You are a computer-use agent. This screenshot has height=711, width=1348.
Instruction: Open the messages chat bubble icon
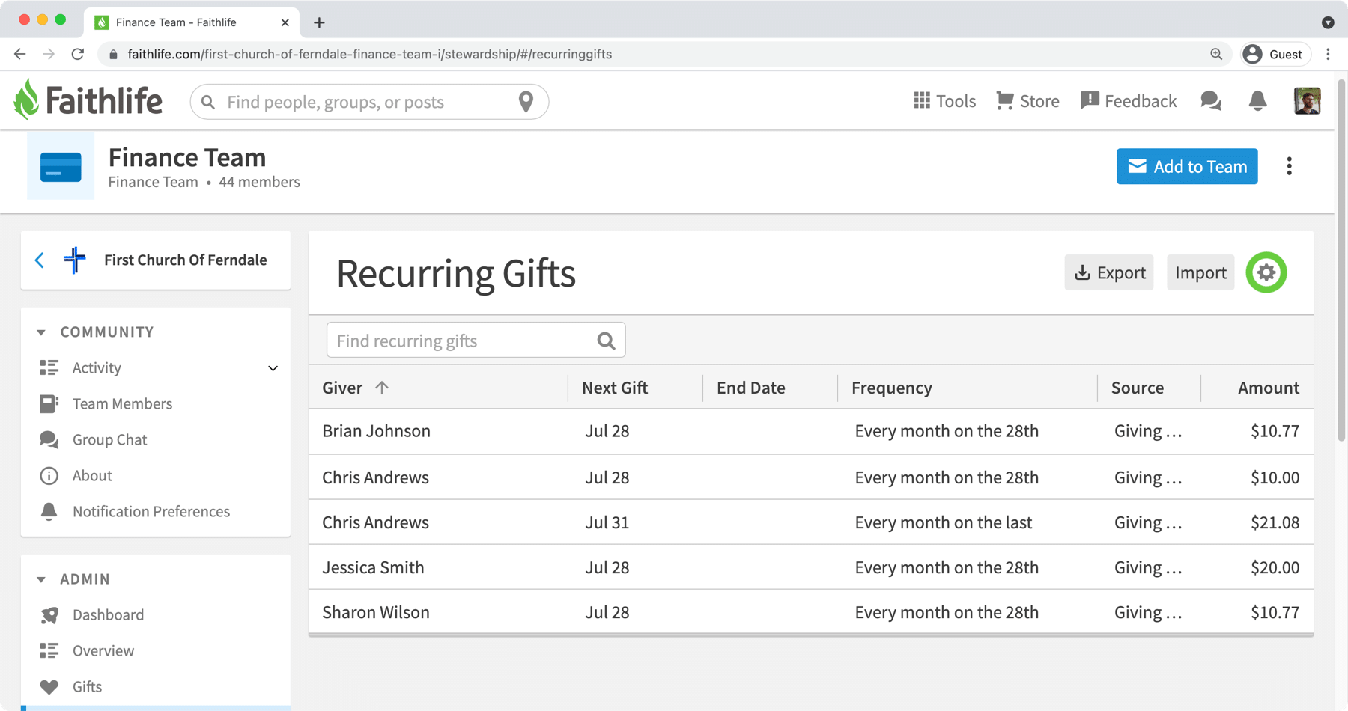click(x=1211, y=101)
